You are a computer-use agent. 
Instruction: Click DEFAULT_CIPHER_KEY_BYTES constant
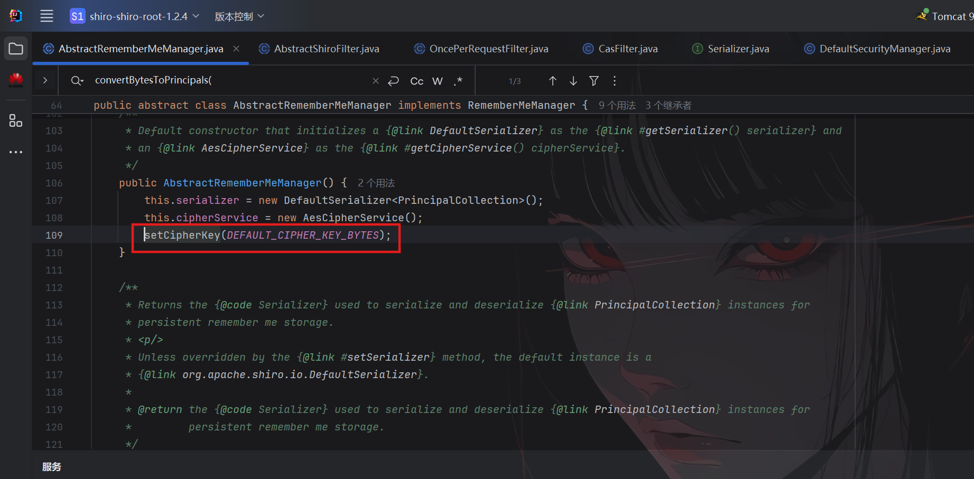[303, 235]
